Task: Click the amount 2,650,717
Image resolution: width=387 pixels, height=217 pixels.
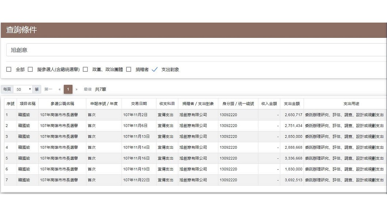Action: (x=294, y=115)
